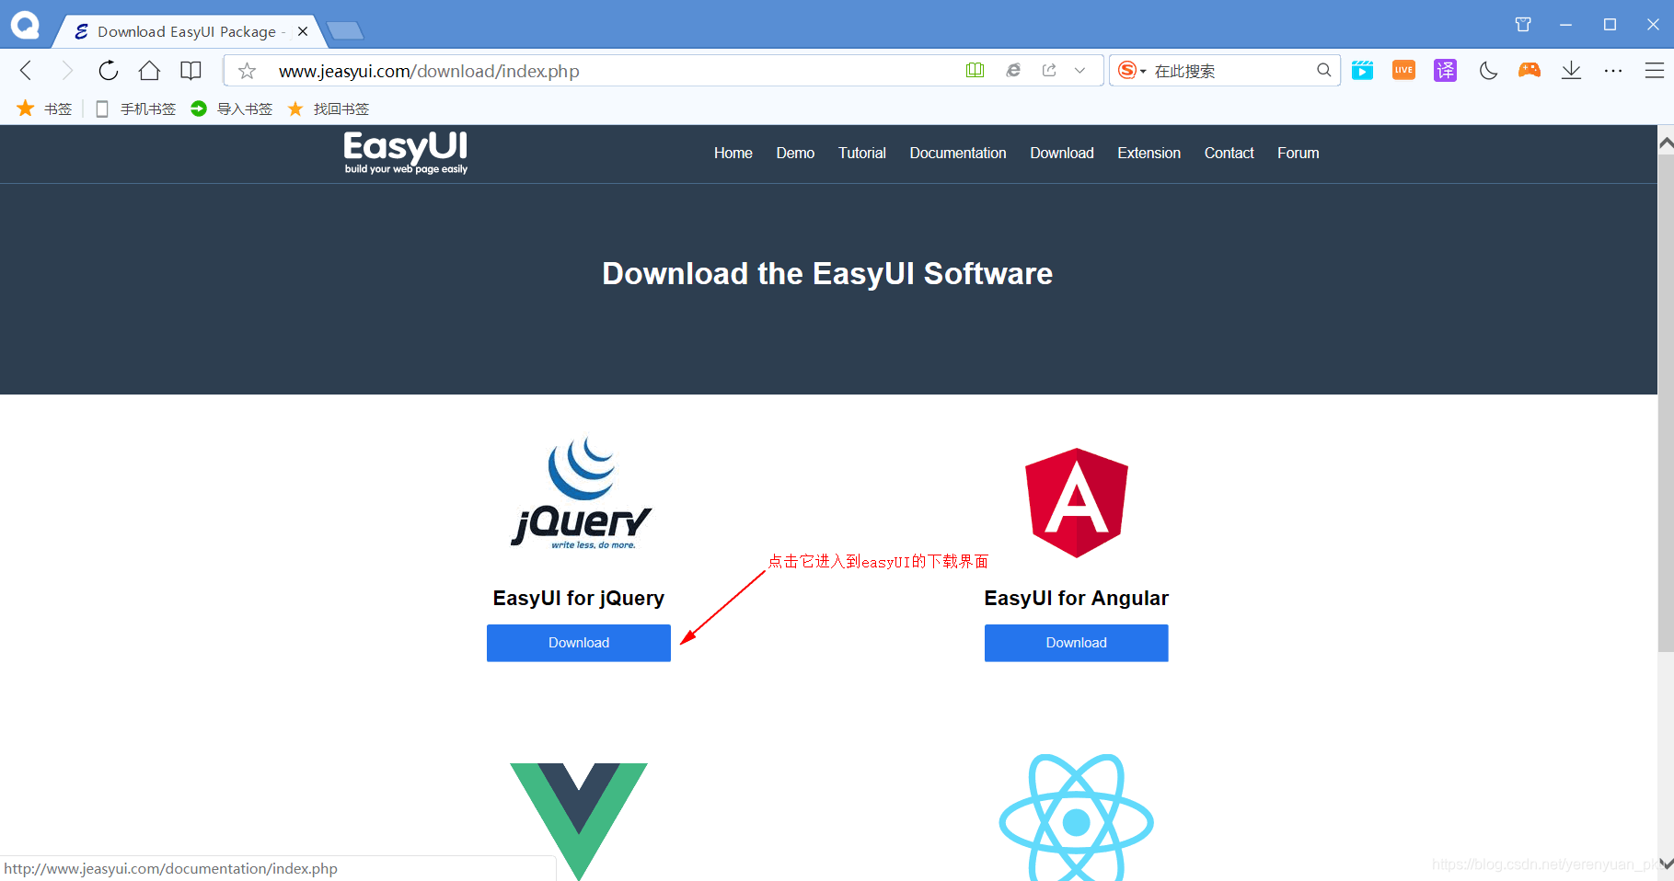Click the search magnifier icon
1674x881 pixels.
[1324, 70]
